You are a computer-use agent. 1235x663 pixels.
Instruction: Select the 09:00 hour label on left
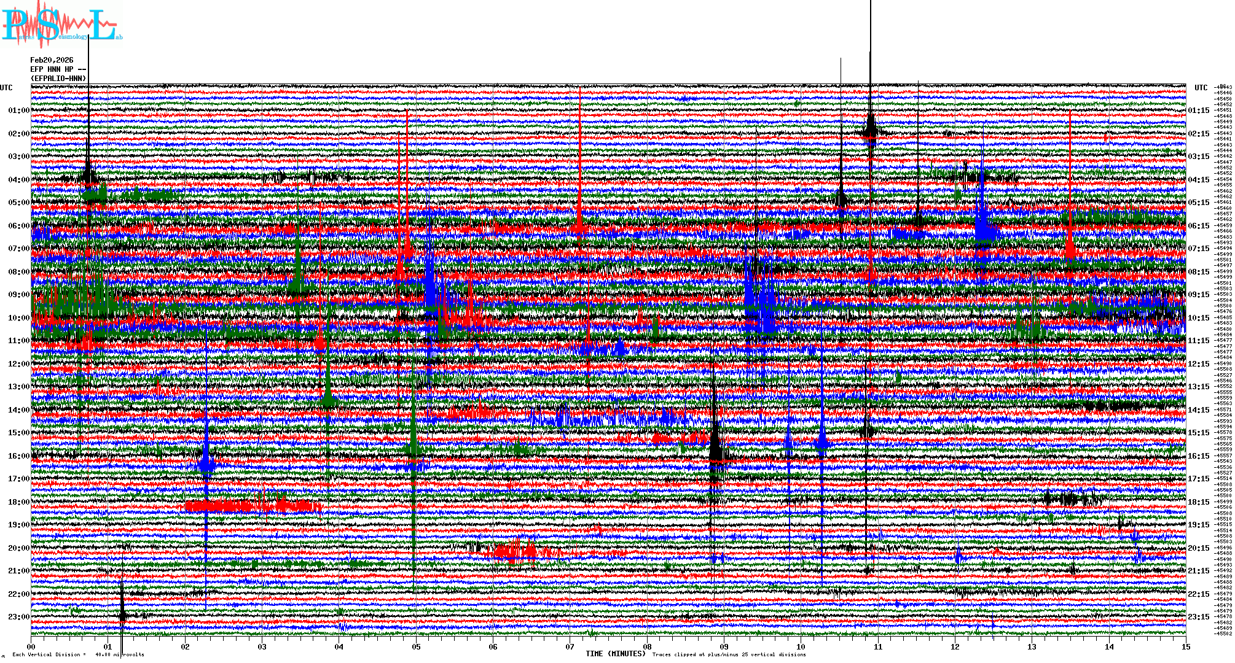[x=18, y=295]
